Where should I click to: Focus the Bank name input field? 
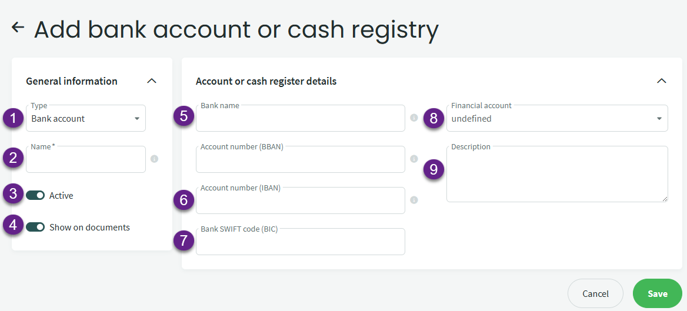(300, 119)
